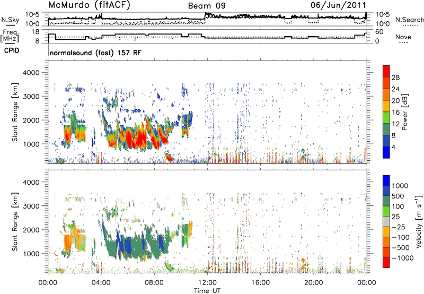Click the 'N.Search' legend label

[409, 20]
